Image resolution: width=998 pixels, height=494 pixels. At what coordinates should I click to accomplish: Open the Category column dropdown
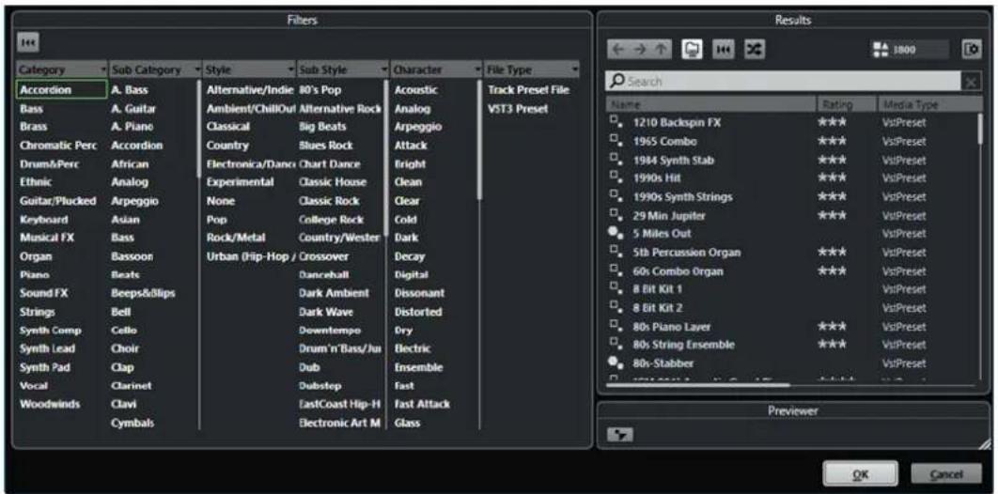[103, 69]
